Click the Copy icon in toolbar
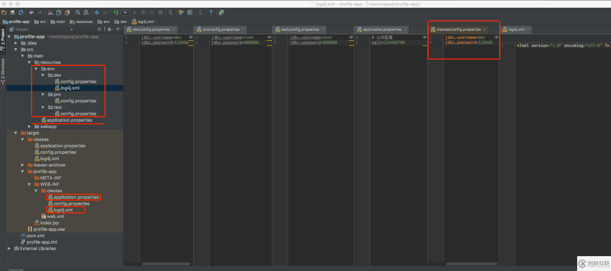 coord(59,13)
